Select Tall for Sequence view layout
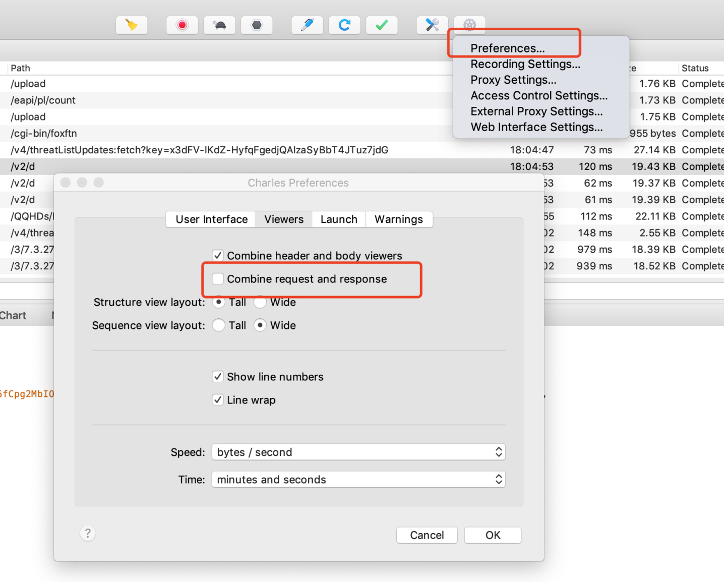Viewport: 724px width, 582px height. click(x=219, y=325)
